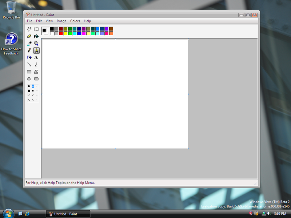
Task: Activate the Magnifier tool
Action: (x=36, y=43)
